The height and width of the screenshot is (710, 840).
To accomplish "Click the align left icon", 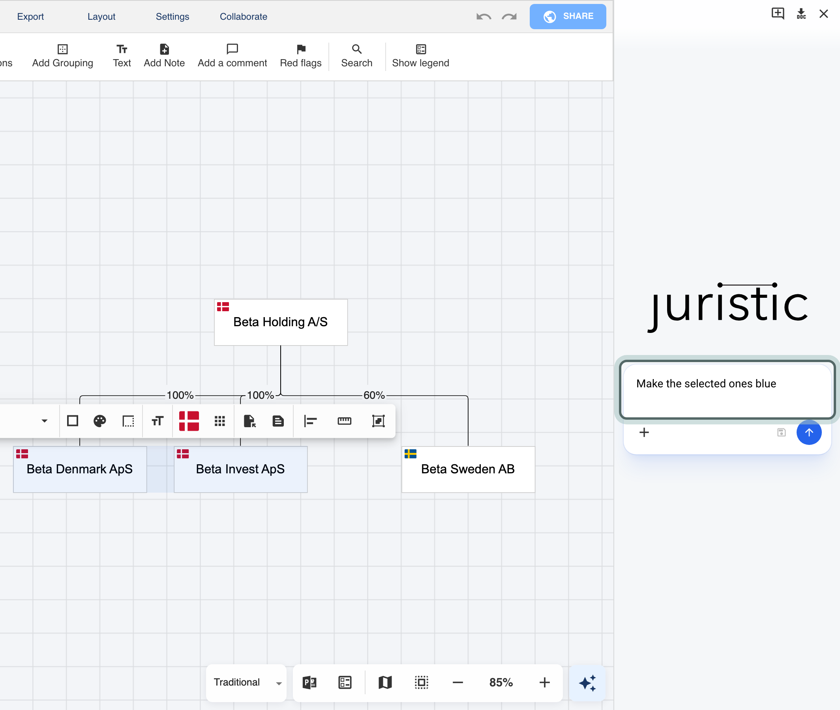I will click(x=311, y=421).
